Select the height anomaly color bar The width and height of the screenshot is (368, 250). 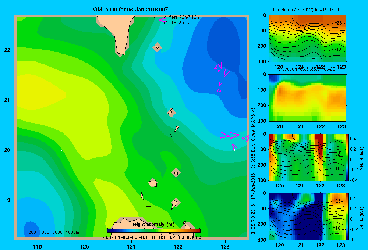(154, 231)
